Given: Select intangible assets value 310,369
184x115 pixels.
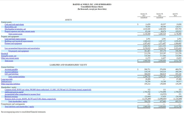Looking at the screenshot, I should click(147, 56).
